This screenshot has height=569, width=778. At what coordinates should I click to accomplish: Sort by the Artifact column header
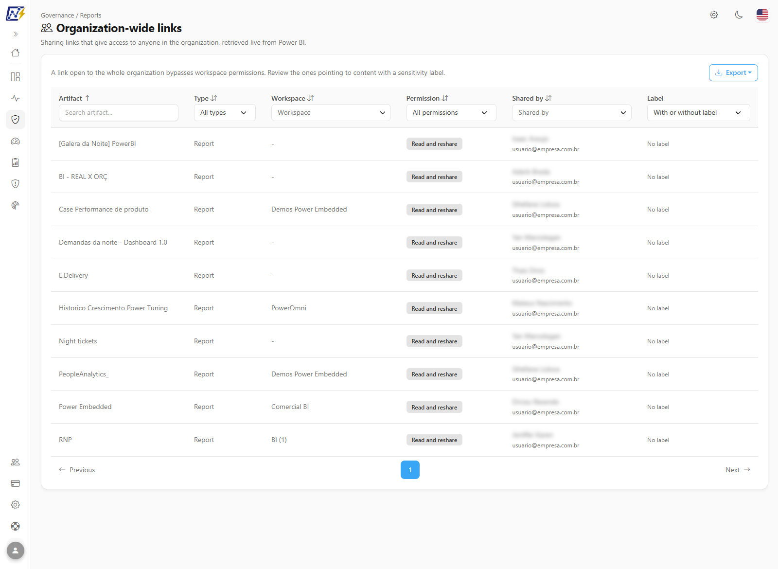[74, 98]
